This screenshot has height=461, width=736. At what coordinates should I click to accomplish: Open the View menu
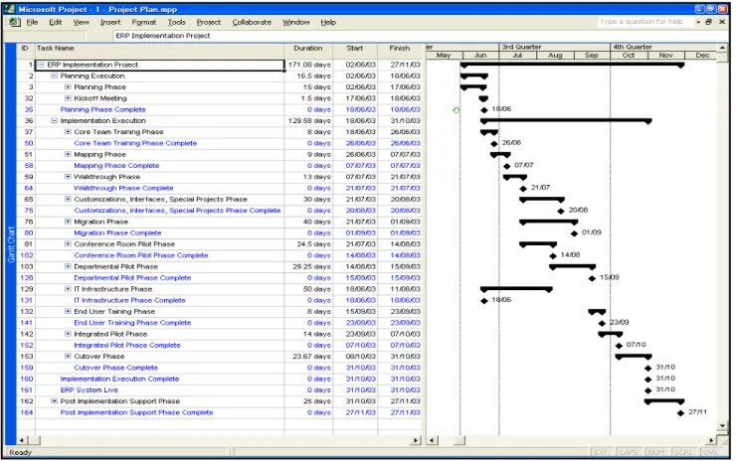pyautogui.click(x=81, y=22)
